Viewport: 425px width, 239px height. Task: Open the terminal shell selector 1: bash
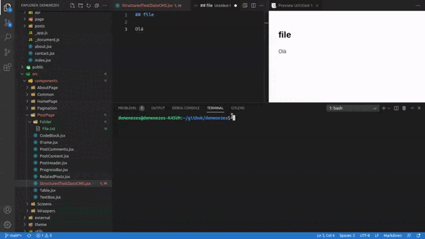tap(352, 108)
